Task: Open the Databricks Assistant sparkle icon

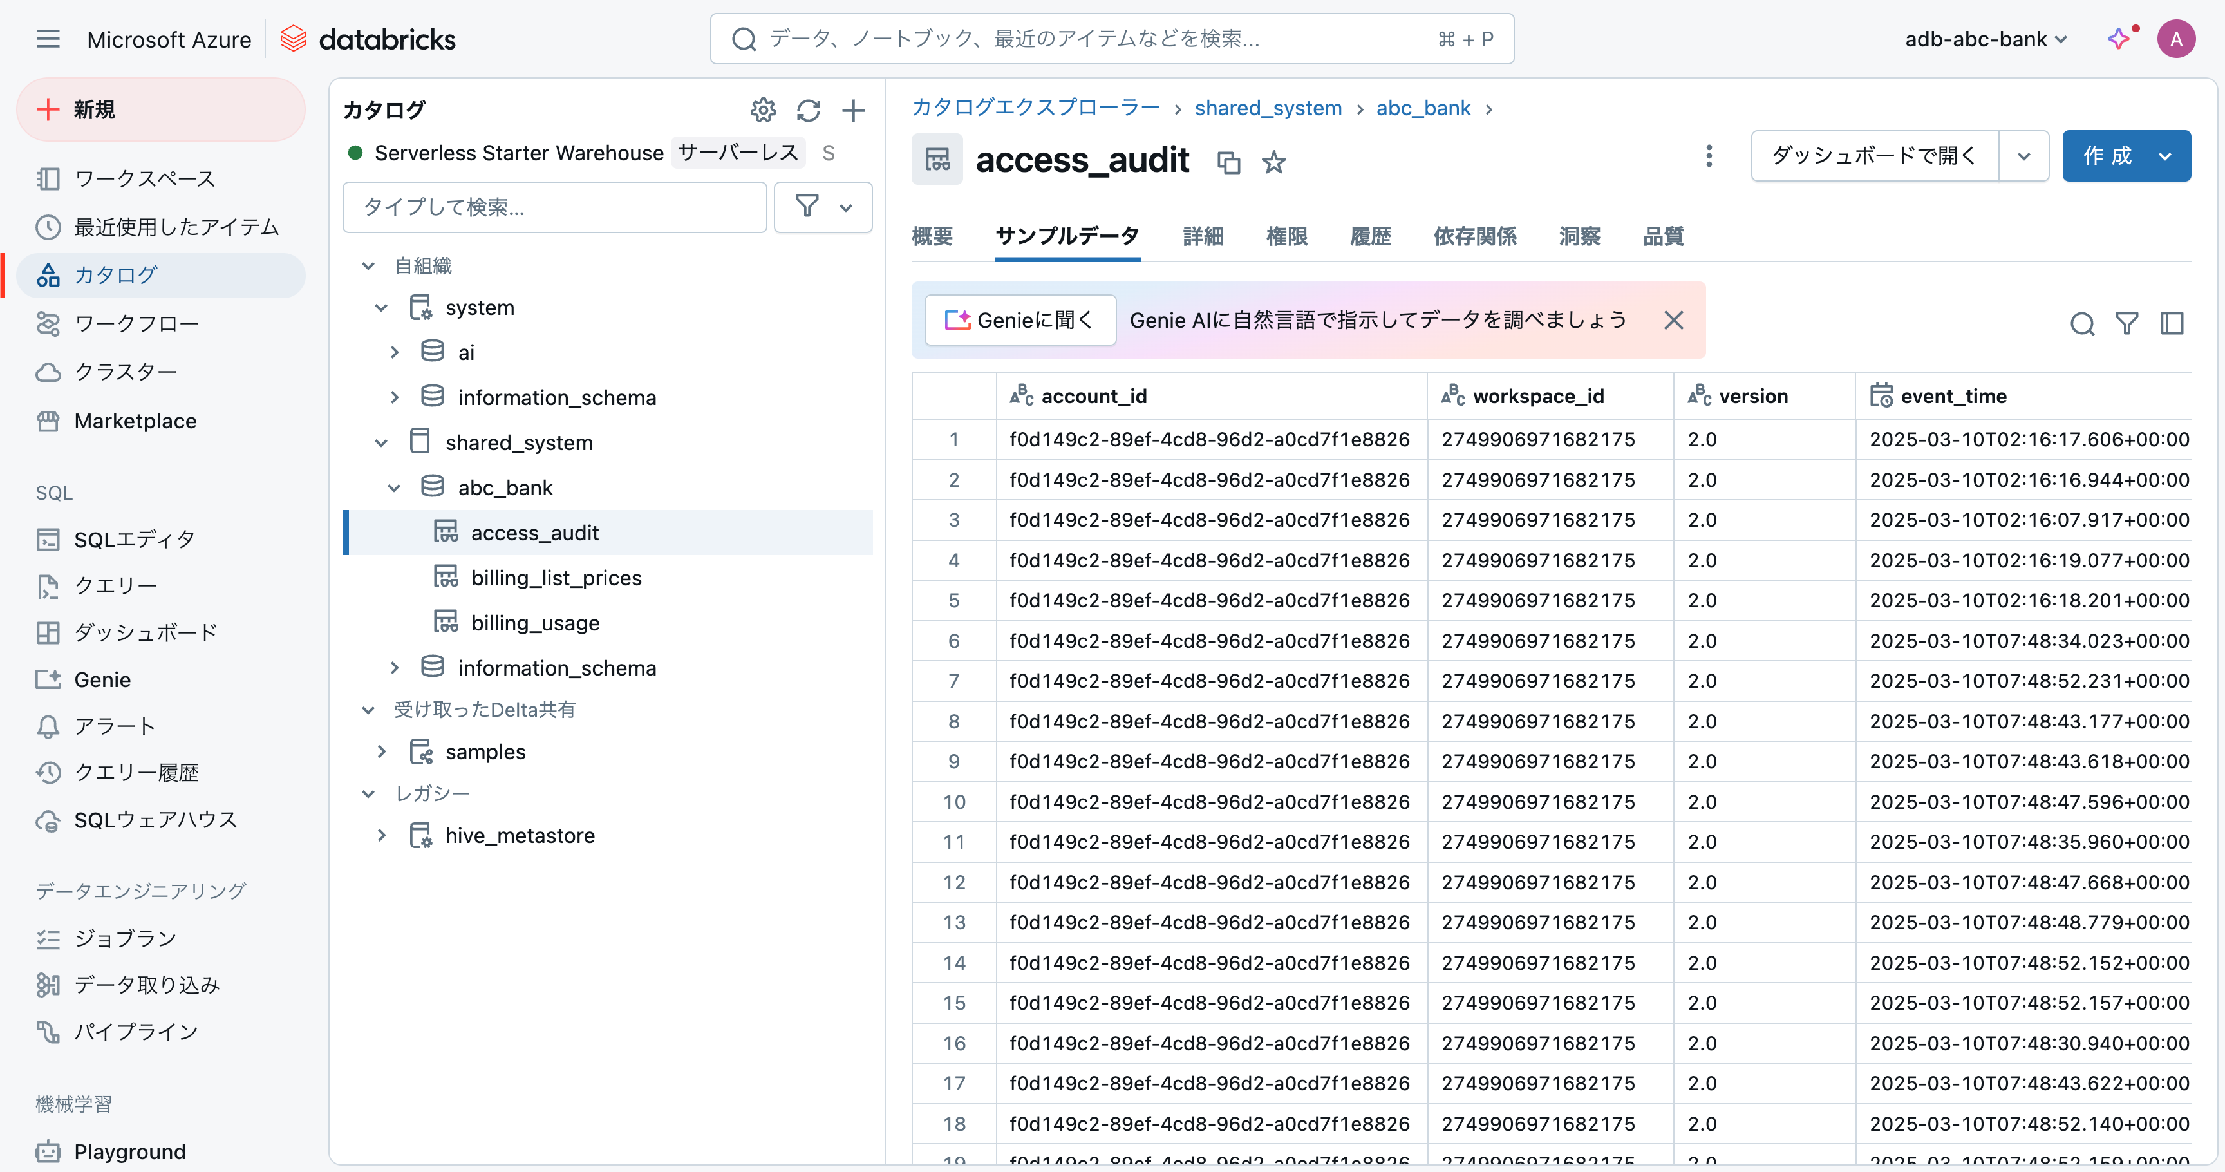Action: click(2119, 39)
